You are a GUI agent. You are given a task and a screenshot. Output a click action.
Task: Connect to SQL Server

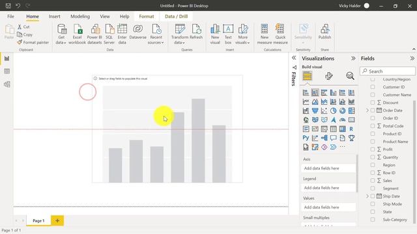click(x=109, y=34)
